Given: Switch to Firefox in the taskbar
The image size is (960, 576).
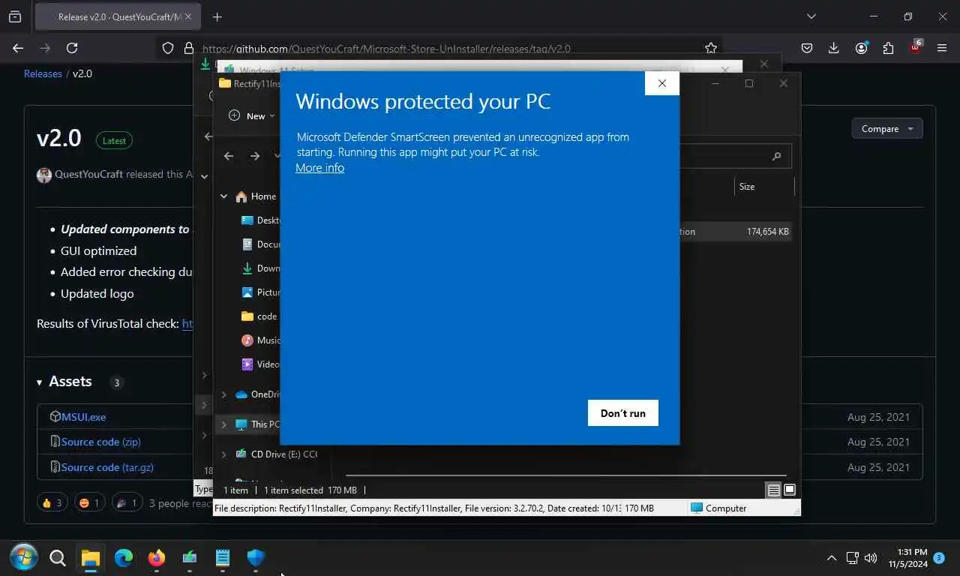Looking at the screenshot, I should tap(157, 557).
